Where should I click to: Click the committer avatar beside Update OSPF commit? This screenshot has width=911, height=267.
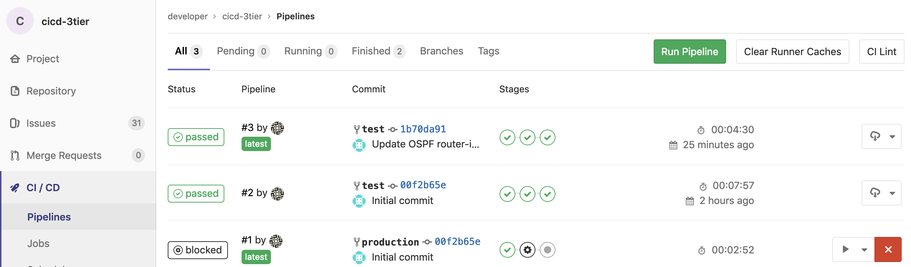click(x=359, y=145)
